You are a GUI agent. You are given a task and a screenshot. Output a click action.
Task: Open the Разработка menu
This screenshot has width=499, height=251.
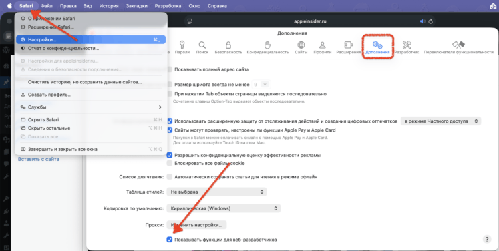pos(168,6)
